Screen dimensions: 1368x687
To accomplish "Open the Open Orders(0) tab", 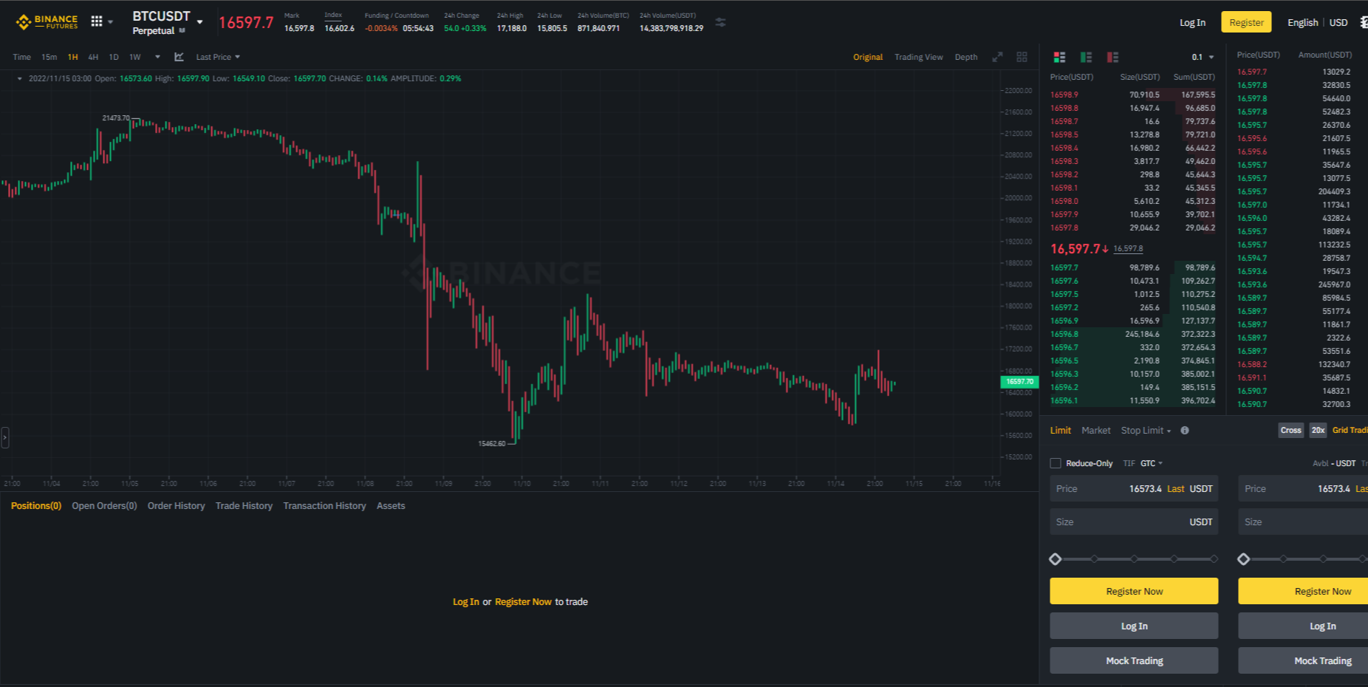I will point(104,506).
